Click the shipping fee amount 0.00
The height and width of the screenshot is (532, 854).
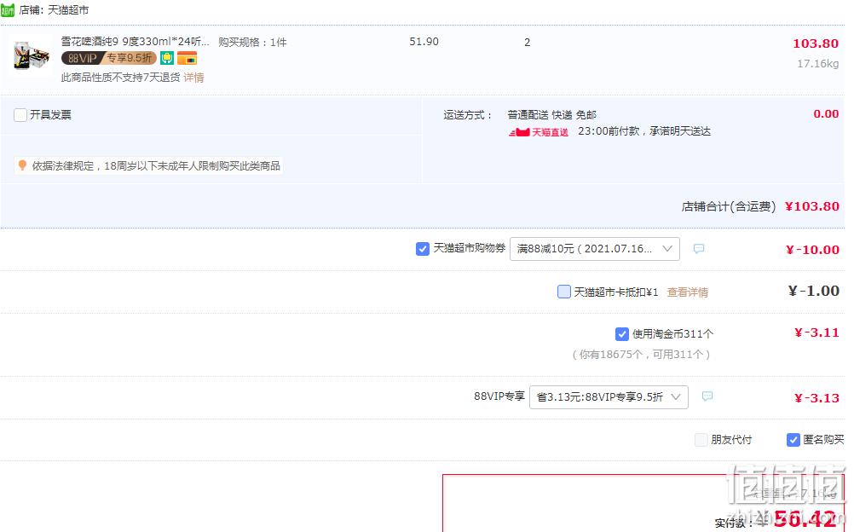826,114
